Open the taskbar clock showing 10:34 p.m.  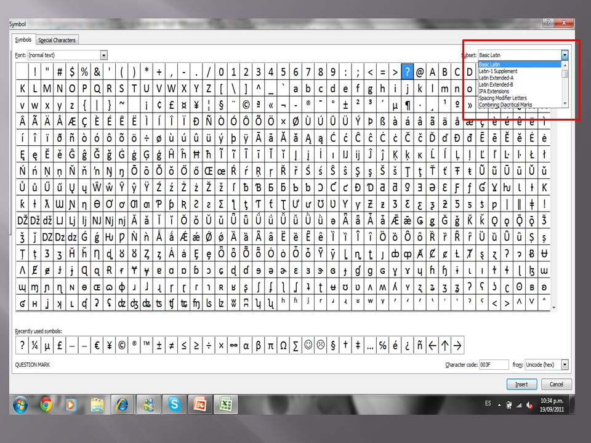tap(552, 405)
